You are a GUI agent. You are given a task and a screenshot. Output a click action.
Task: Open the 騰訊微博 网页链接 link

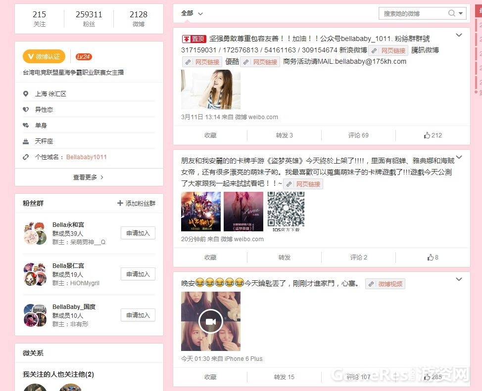(201, 62)
